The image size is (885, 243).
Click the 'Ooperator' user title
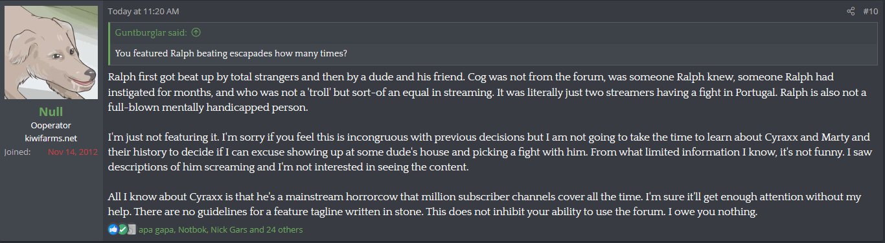pyautogui.click(x=51, y=125)
